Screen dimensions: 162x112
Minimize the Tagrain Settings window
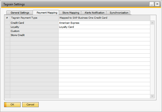click(x=152, y=4)
